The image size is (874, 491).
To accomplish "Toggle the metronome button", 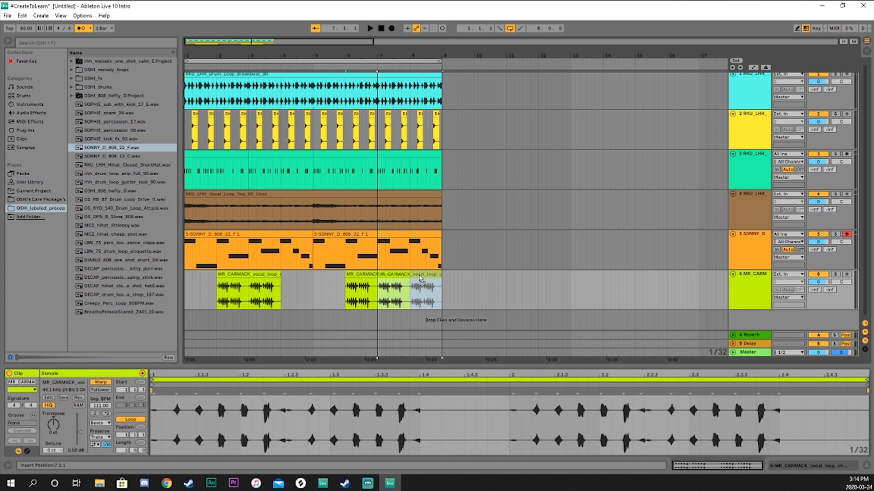I will [81, 28].
